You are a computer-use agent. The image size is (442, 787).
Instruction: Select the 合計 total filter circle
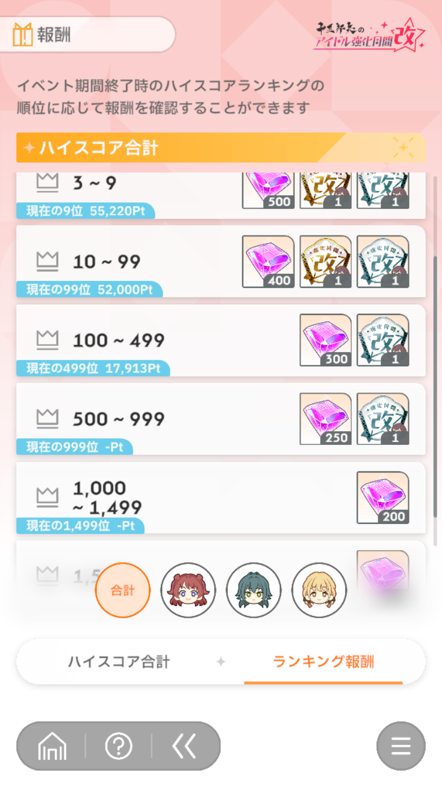tap(123, 590)
